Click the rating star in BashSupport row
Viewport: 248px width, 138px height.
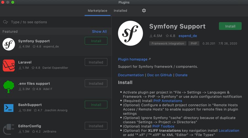[x=35, y=110]
